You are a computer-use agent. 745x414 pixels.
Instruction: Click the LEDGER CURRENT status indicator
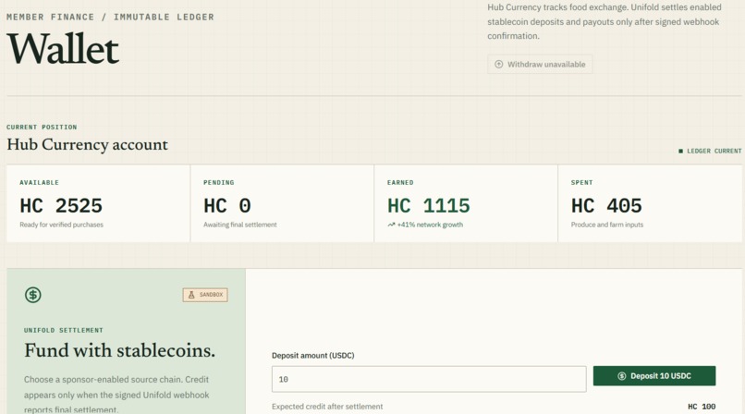pos(710,151)
